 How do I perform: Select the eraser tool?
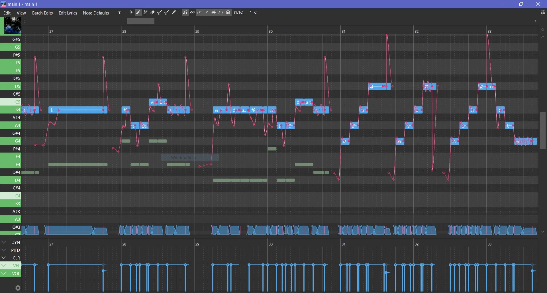click(x=153, y=12)
